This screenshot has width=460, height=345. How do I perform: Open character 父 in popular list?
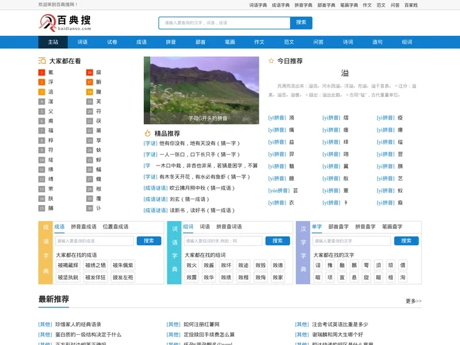click(50, 111)
